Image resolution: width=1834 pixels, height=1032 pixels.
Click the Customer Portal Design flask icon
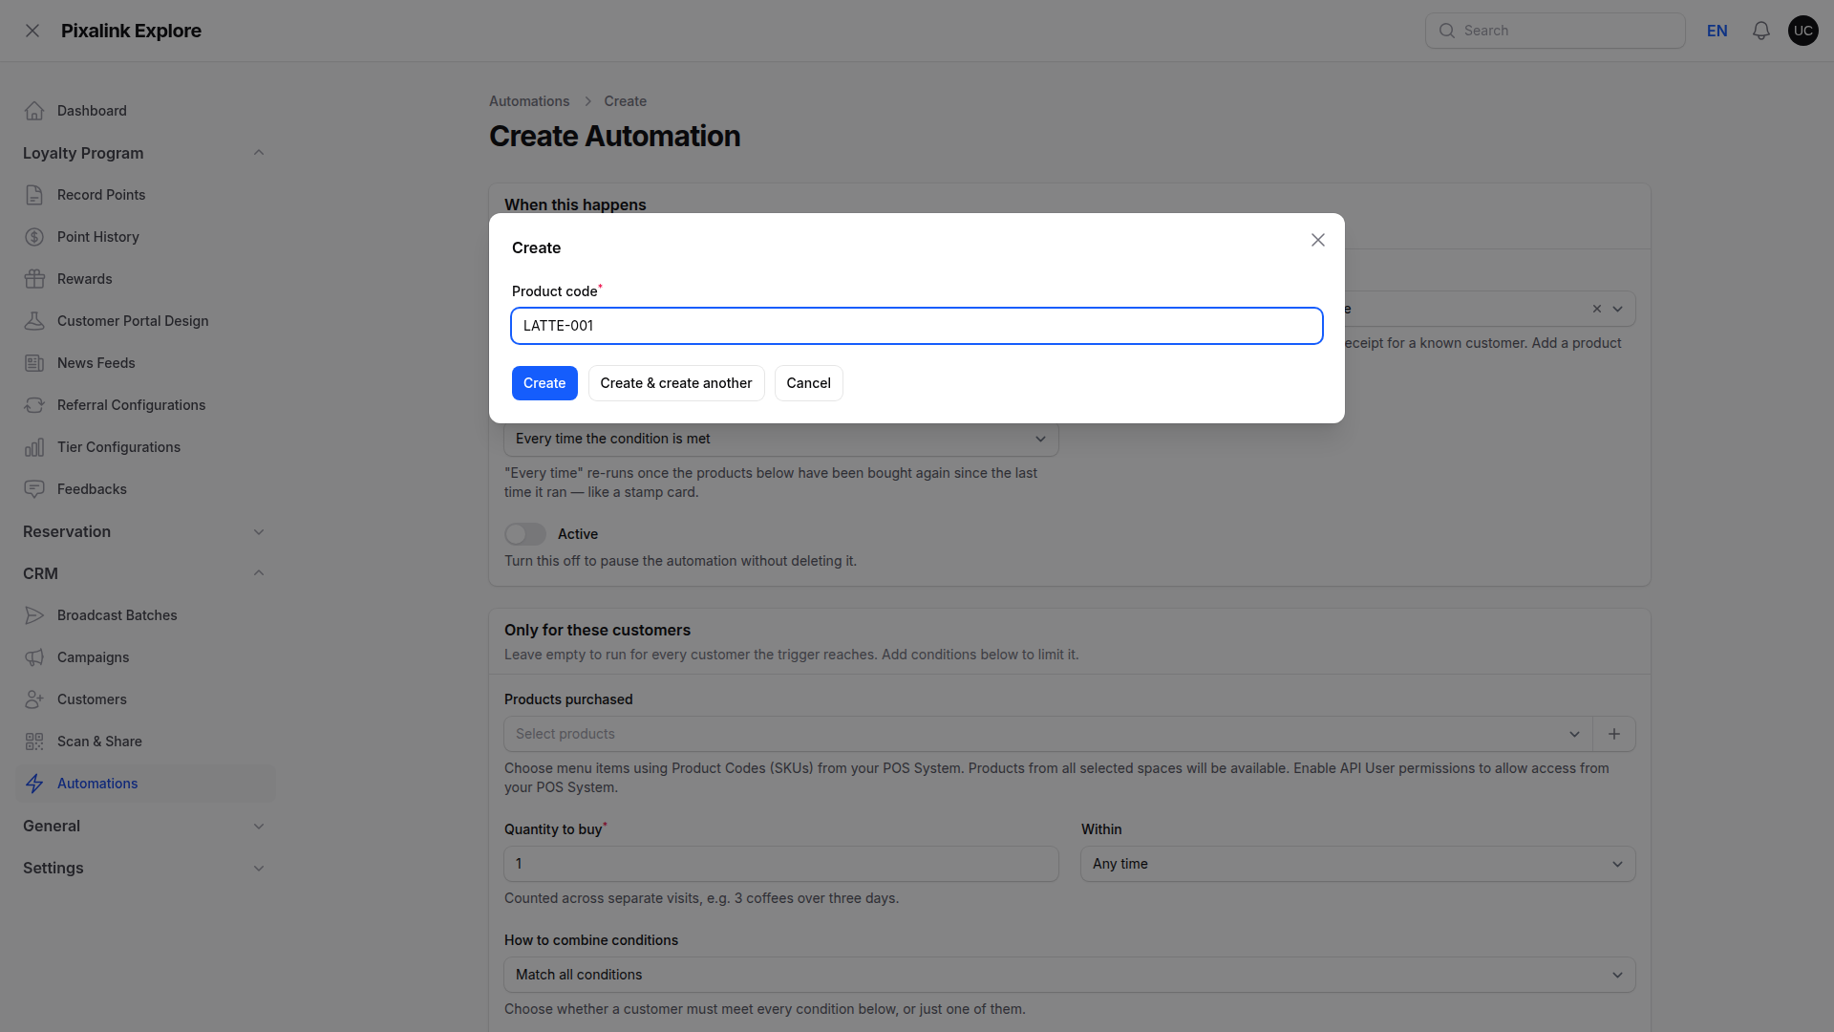click(34, 321)
